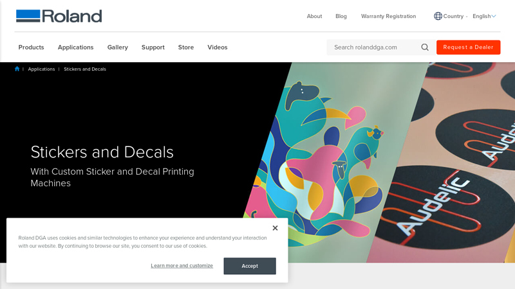Open the Warranty Registration link
515x289 pixels.
(388, 16)
